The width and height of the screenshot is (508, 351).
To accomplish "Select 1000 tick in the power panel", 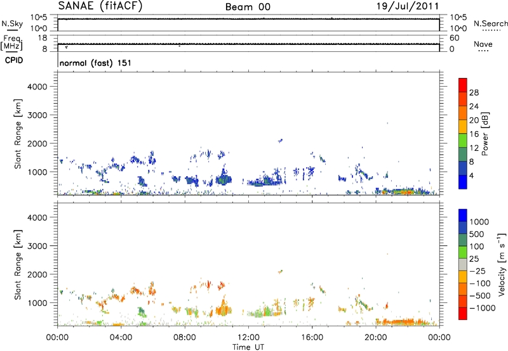I will [37, 172].
